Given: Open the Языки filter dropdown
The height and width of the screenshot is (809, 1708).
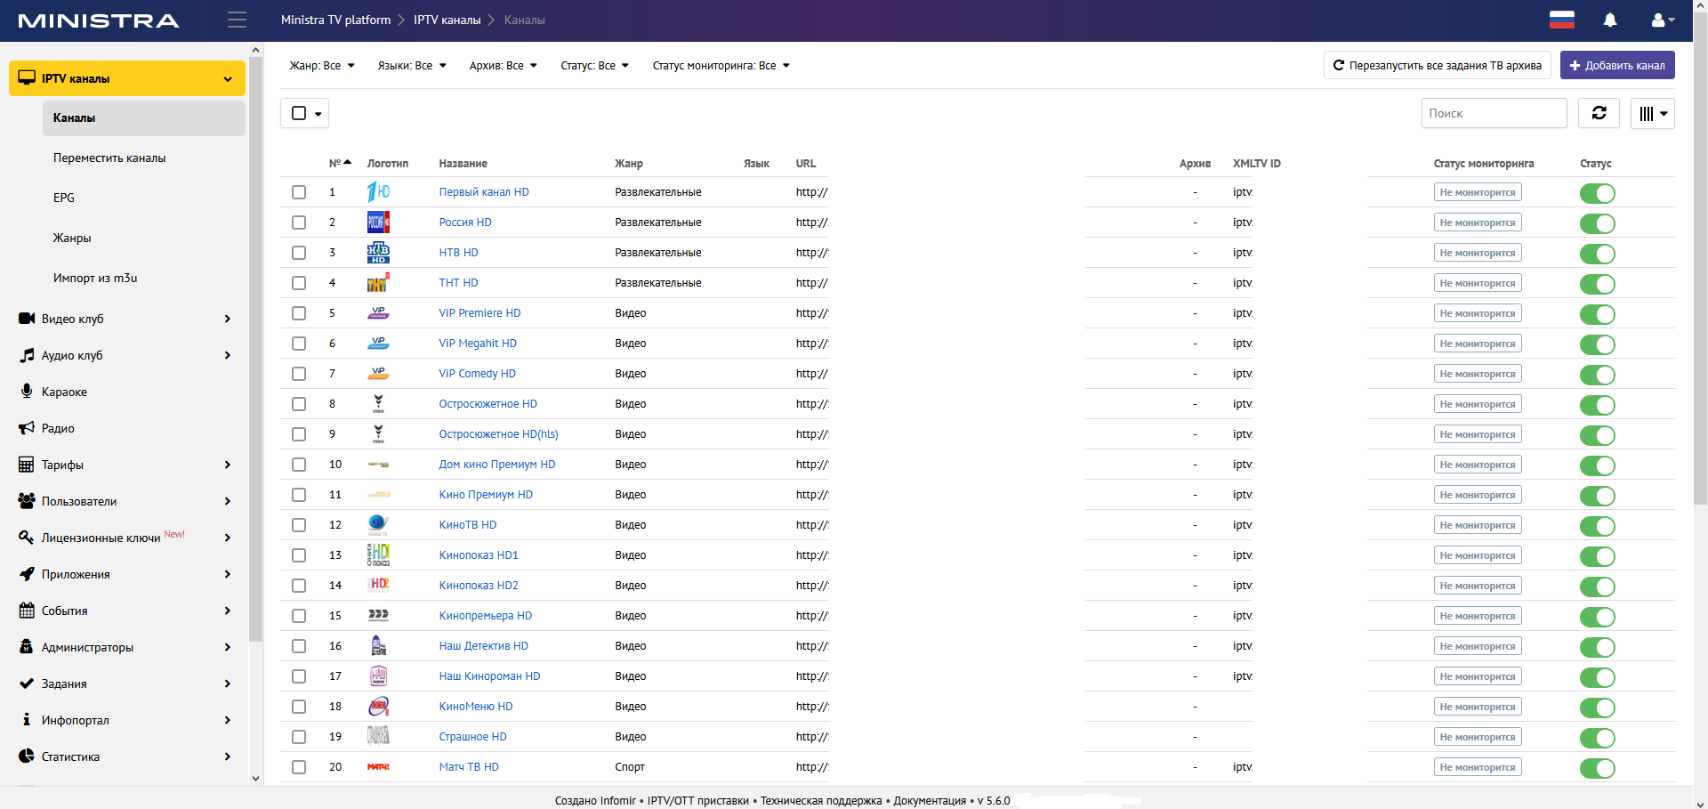Looking at the screenshot, I should (x=412, y=66).
